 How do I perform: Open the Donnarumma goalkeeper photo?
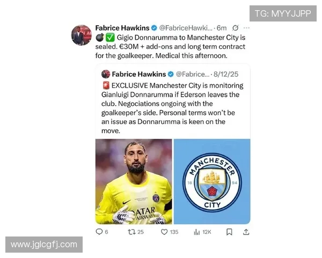pos(134,182)
